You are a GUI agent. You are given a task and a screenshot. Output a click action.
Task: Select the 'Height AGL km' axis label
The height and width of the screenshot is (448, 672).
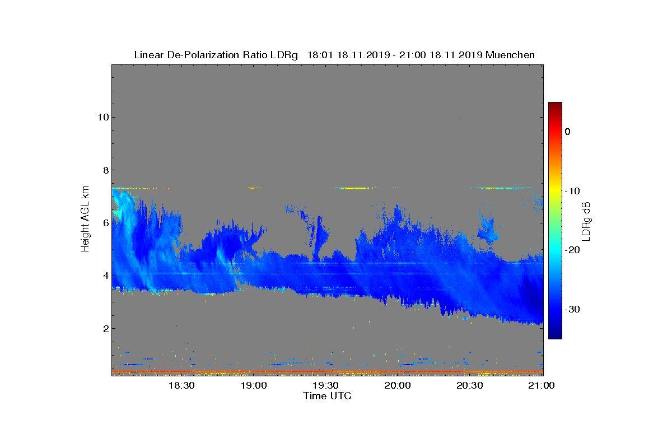85,220
